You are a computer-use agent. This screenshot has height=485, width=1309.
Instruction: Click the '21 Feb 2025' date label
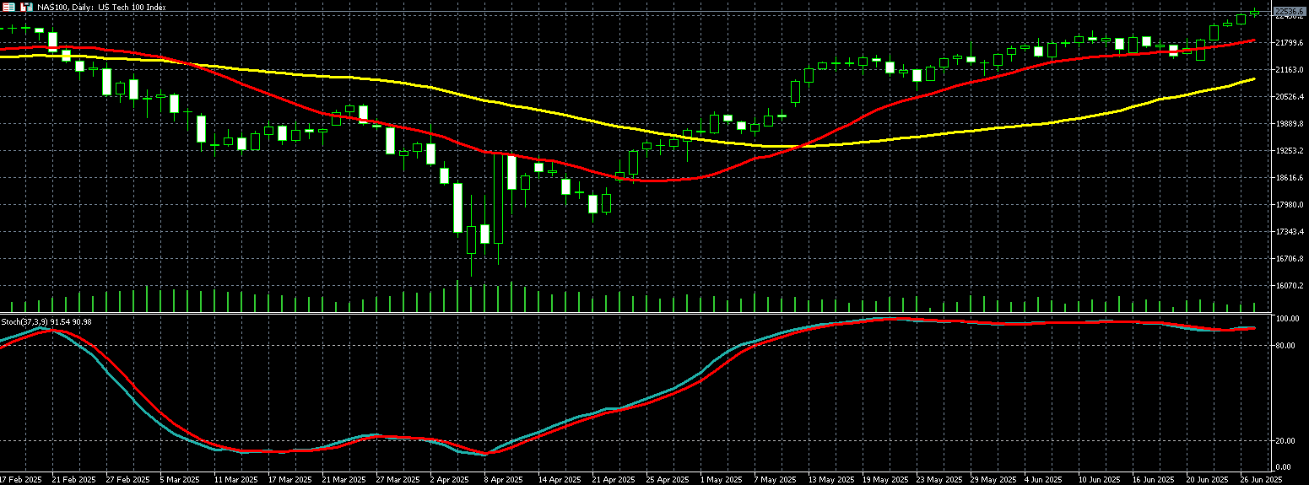[74, 479]
